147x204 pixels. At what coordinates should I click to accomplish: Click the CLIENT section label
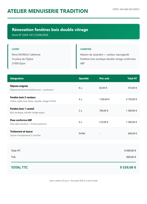coord(15,49)
